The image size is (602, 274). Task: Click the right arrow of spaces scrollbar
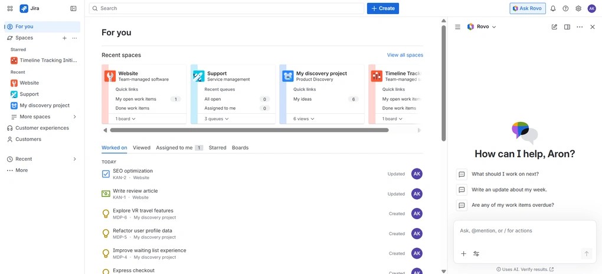pyautogui.click(x=419, y=130)
